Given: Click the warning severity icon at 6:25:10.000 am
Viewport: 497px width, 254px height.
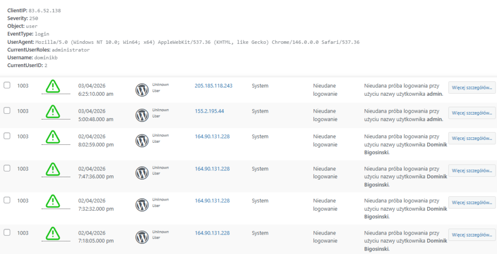Looking at the screenshot, I should pos(52,86).
